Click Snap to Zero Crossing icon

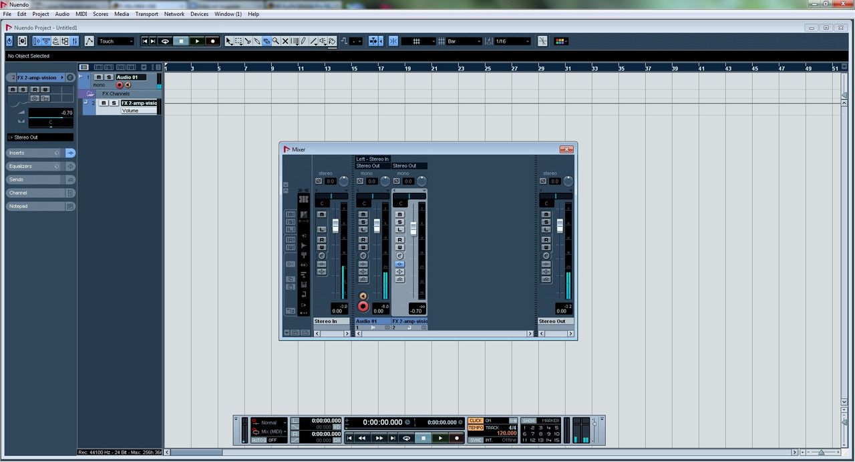tap(542, 41)
